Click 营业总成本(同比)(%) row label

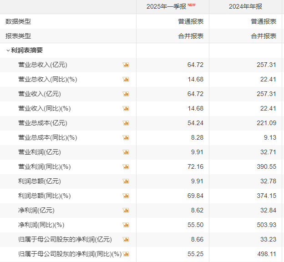(x=47, y=137)
